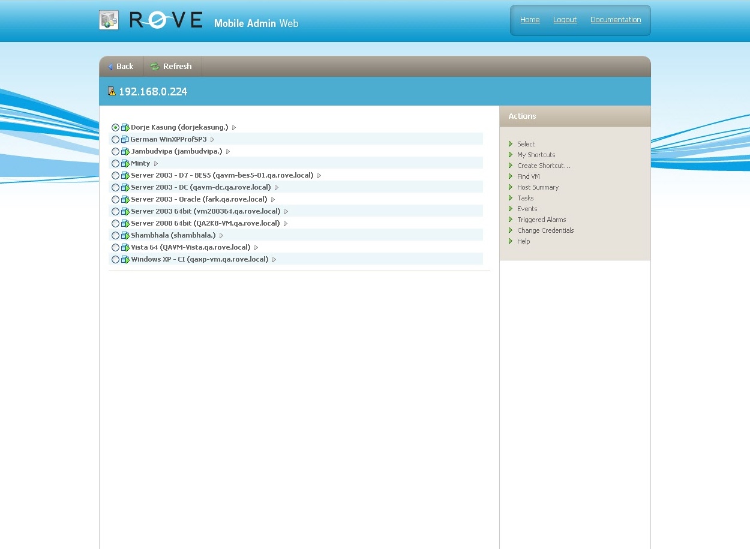This screenshot has height=549, width=750.
Task: Expand Server 2003 64bit row arrow
Action: click(x=286, y=212)
